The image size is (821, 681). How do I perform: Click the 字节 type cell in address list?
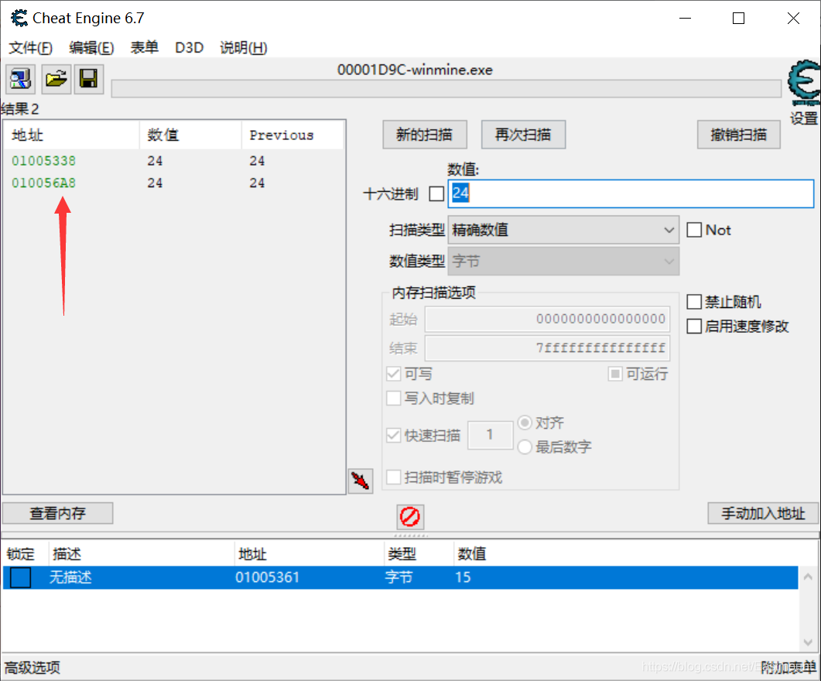(x=399, y=577)
